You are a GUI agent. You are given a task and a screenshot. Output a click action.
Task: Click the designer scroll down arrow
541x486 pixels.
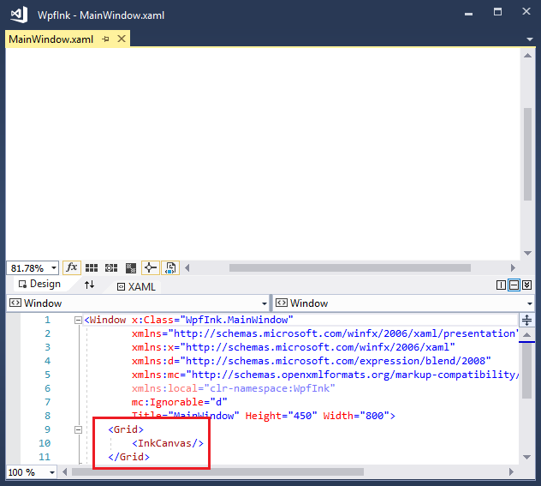click(x=527, y=253)
